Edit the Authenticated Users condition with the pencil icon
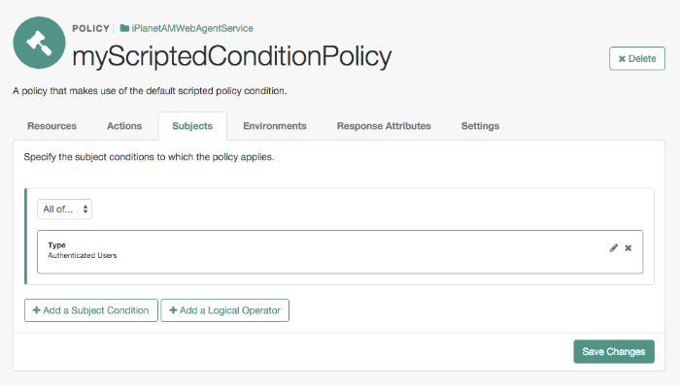 pyautogui.click(x=614, y=248)
